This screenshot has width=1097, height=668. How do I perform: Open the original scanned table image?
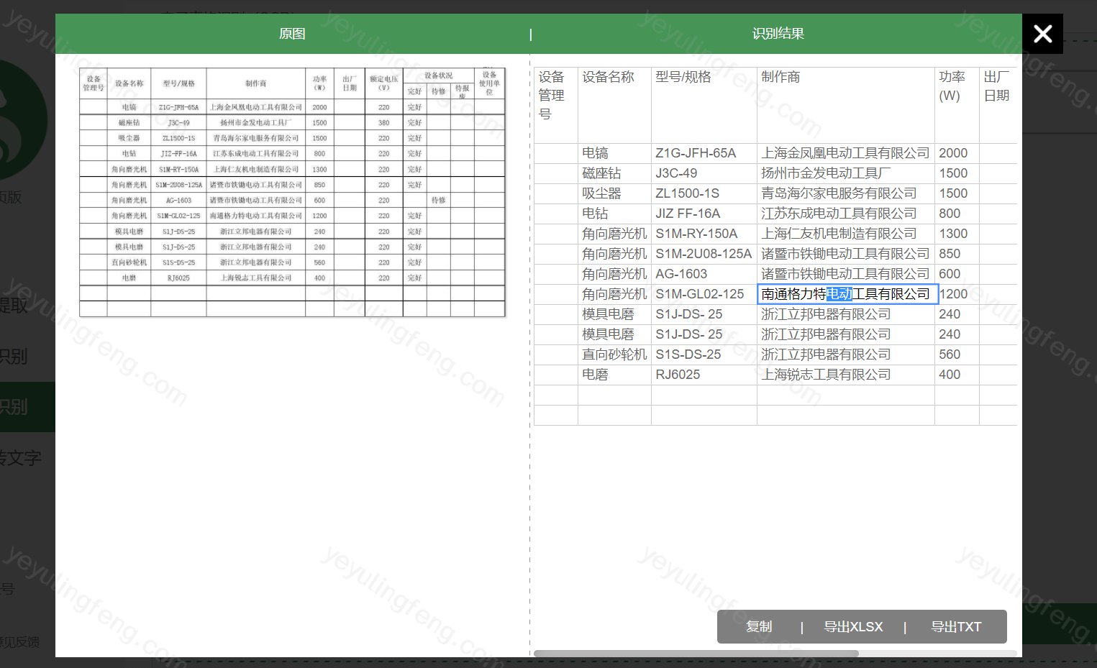(292, 192)
